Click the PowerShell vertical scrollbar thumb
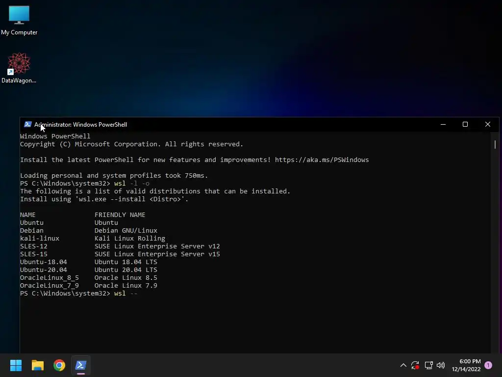Viewport: 502px width, 377px height. point(495,145)
